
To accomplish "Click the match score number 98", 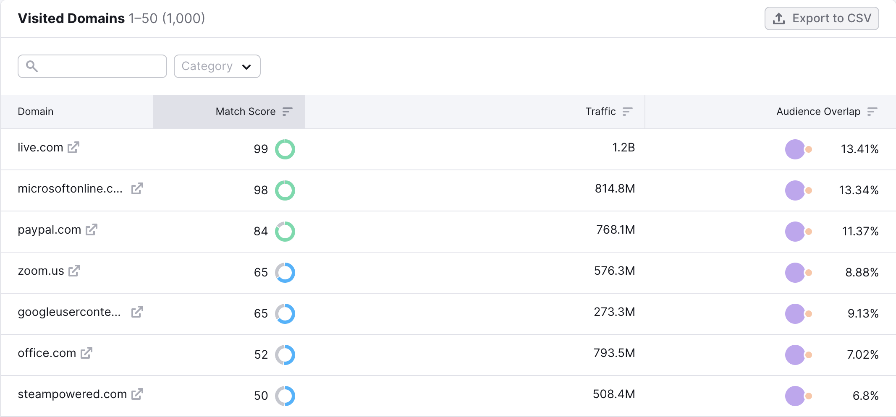I will click(x=261, y=190).
